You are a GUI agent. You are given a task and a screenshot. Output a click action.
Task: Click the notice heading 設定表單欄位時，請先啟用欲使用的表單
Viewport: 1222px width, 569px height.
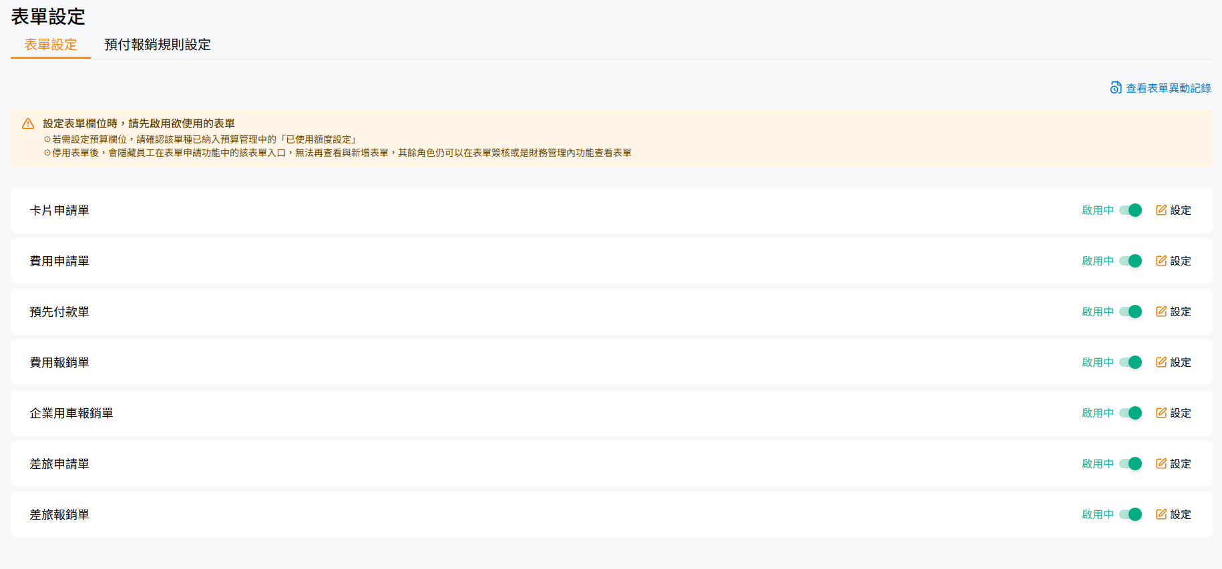coord(139,123)
